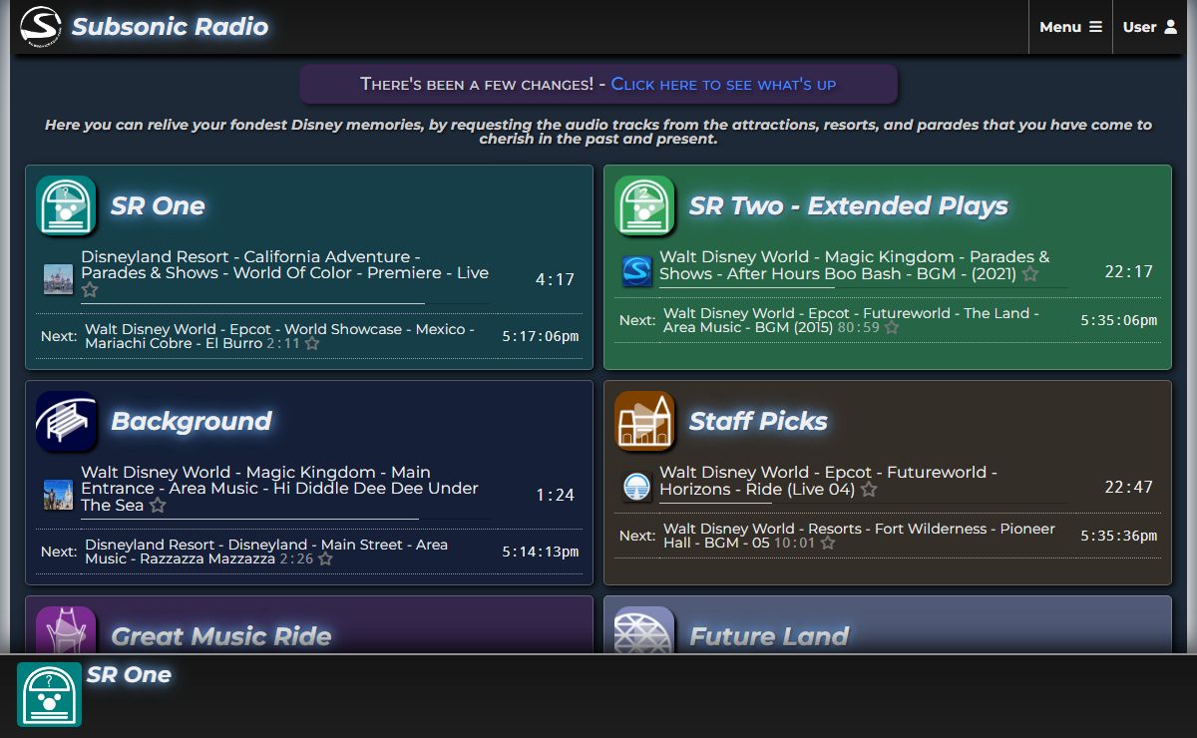The height and width of the screenshot is (738, 1197).
Task: Click the Subsonic Radio logo icon
Action: [42, 26]
